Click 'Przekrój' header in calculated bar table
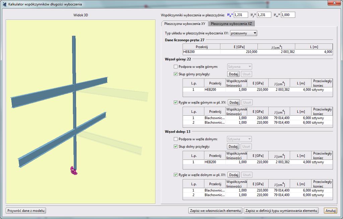The width and height of the screenshot is (343, 219). click(202, 47)
